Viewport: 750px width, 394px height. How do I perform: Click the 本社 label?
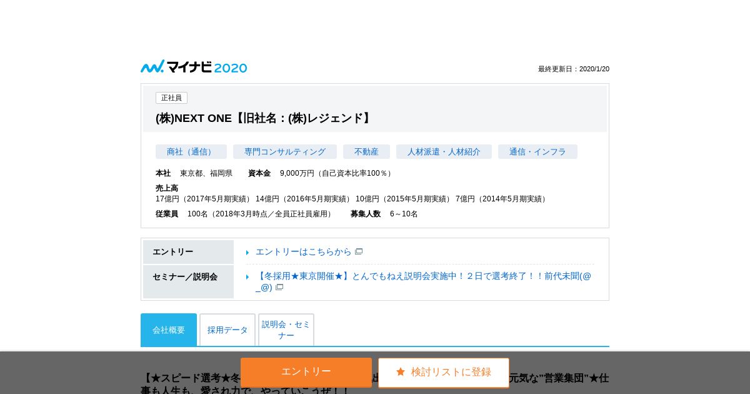point(163,173)
